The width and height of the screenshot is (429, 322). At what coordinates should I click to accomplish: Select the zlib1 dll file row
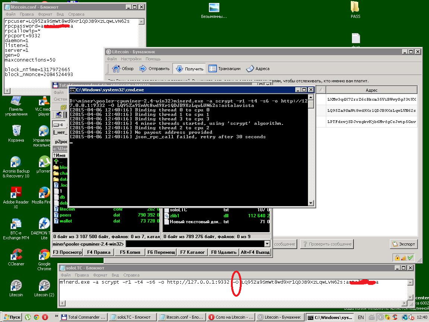217,216
